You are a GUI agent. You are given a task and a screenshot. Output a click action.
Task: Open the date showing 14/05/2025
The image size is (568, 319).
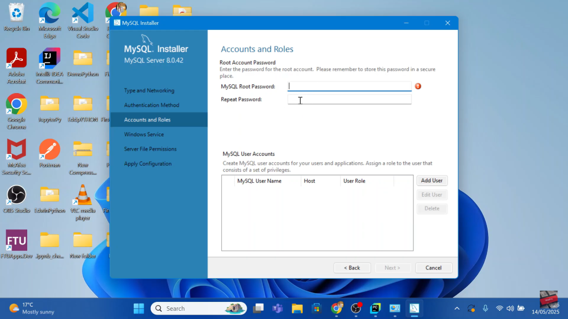[x=546, y=312]
